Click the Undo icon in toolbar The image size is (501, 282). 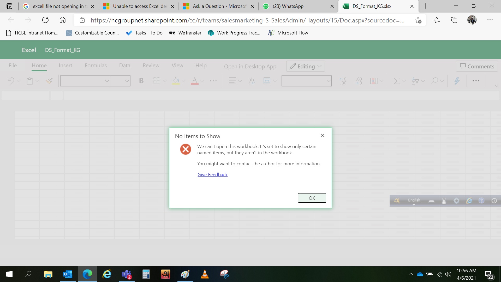(x=11, y=80)
